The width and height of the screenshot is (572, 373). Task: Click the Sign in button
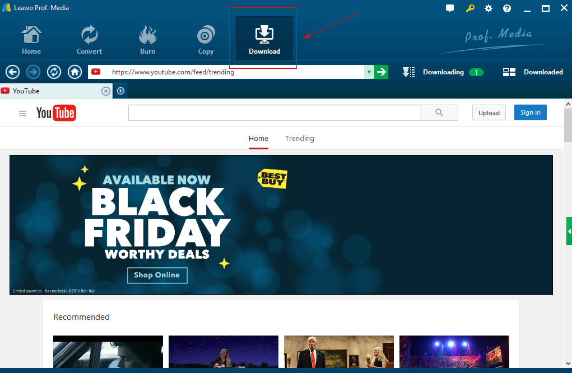click(x=531, y=112)
